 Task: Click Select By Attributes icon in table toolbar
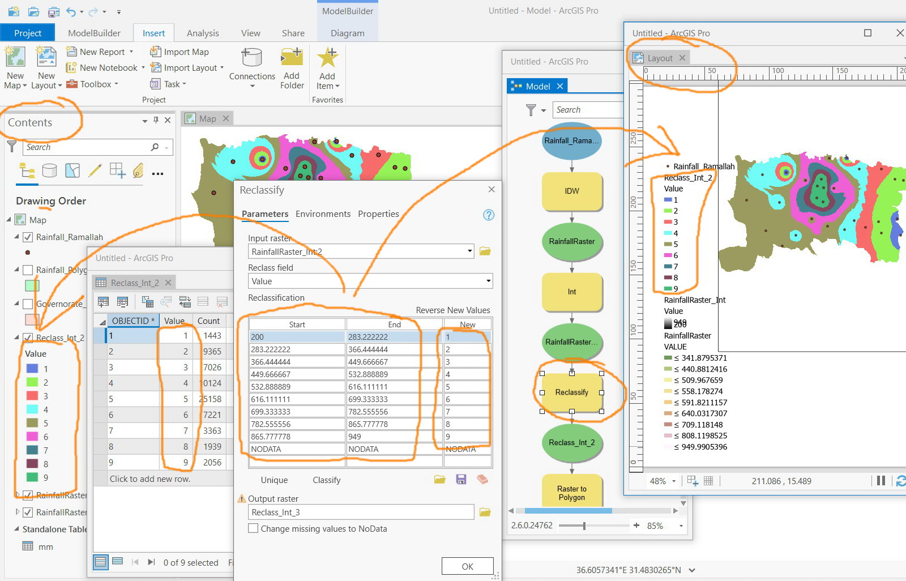(147, 302)
